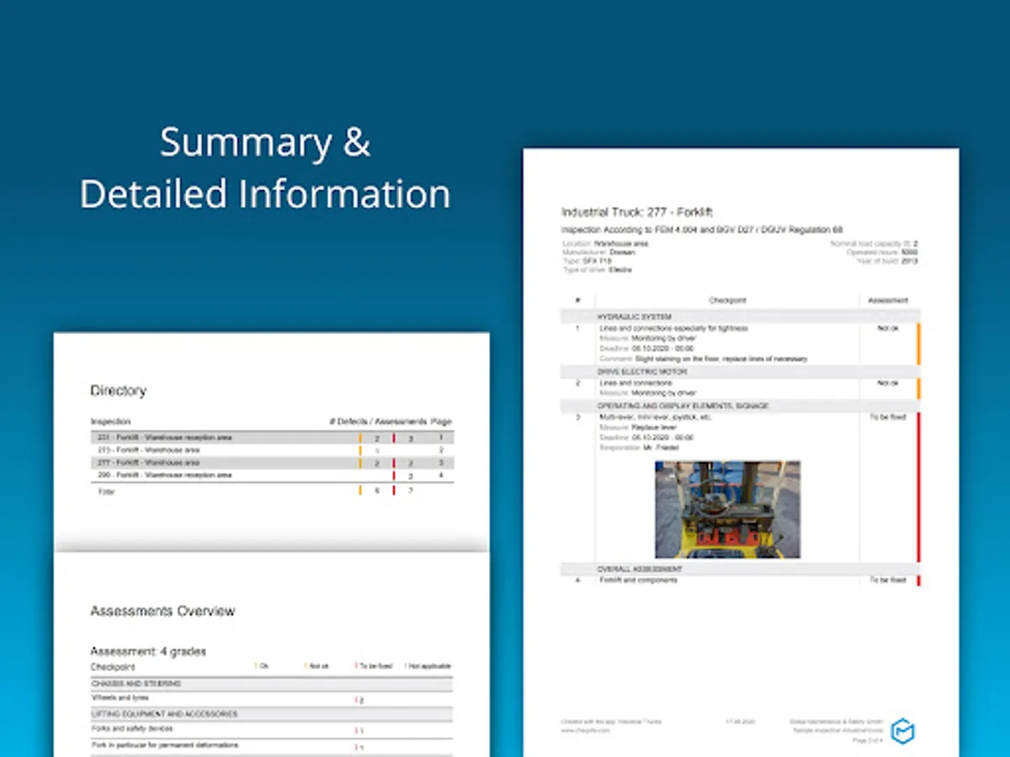1010x757 pixels.
Task: Select the '200 - Forklift - Warehouse reception area' row
Action: (x=272, y=475)
